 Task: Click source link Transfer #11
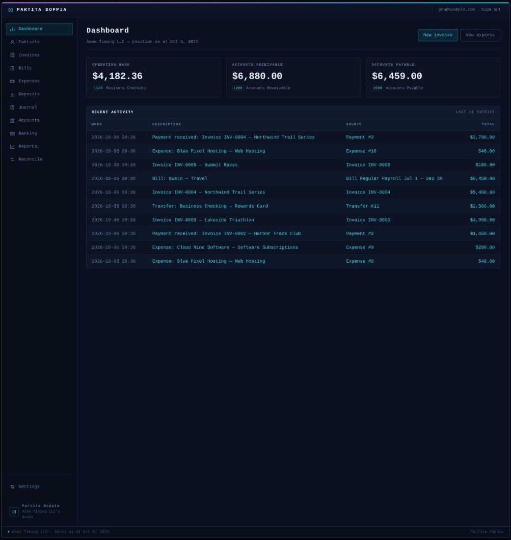[363, 206]
